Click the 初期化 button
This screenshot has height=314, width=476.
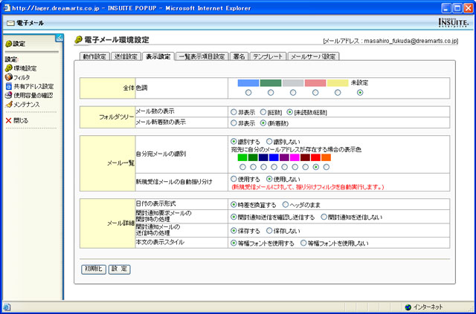click(x=94, y=269)
